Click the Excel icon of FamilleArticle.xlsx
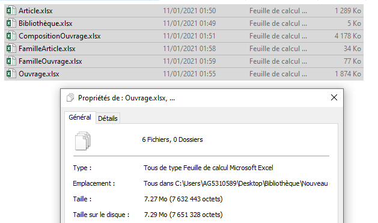The width and height of the screenshot is (378, 223). click(x=11, y=49)
